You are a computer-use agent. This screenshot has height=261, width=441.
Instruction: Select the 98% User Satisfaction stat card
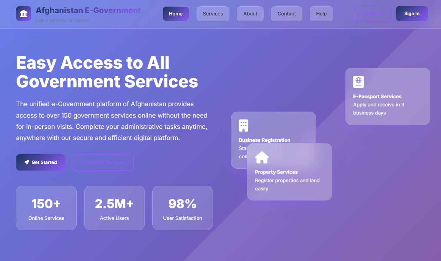182,208
